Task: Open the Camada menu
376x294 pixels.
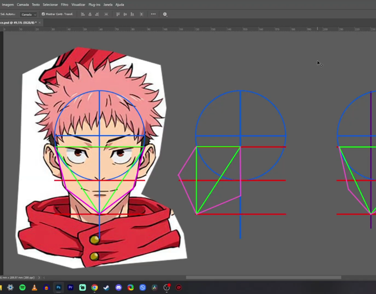Action: click(x=22, y=4)
